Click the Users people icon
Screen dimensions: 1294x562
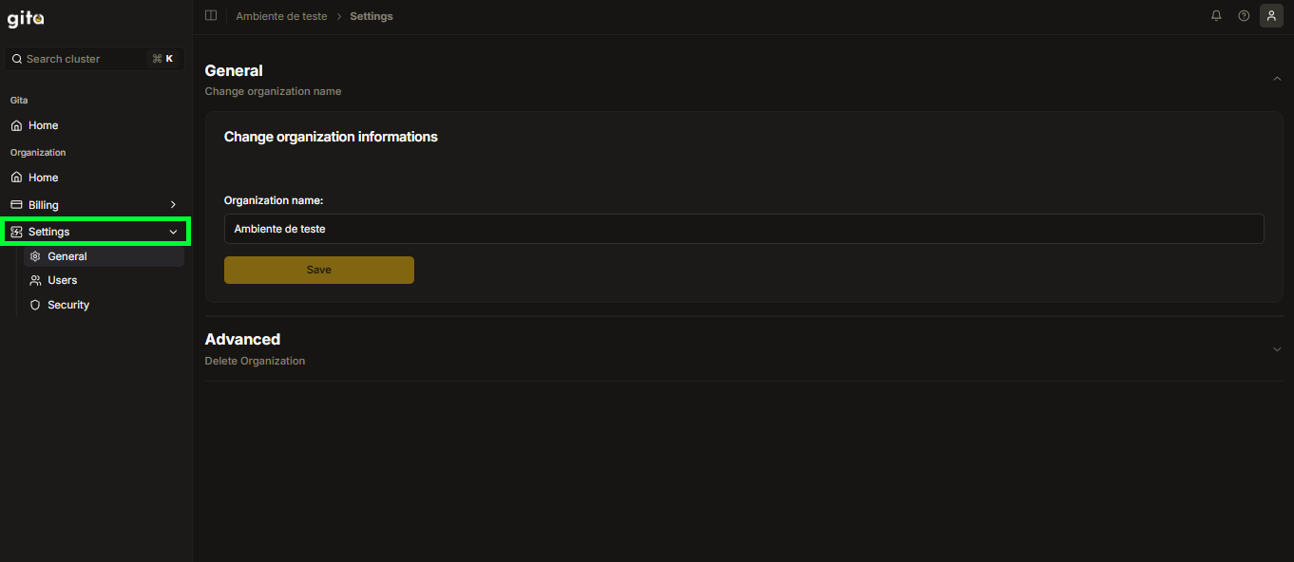coord(35,280)
